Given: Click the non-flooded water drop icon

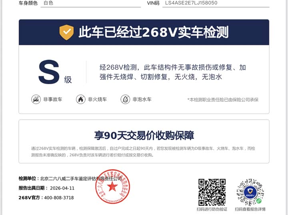Looking at the screenshot, I should coord(125,99).
